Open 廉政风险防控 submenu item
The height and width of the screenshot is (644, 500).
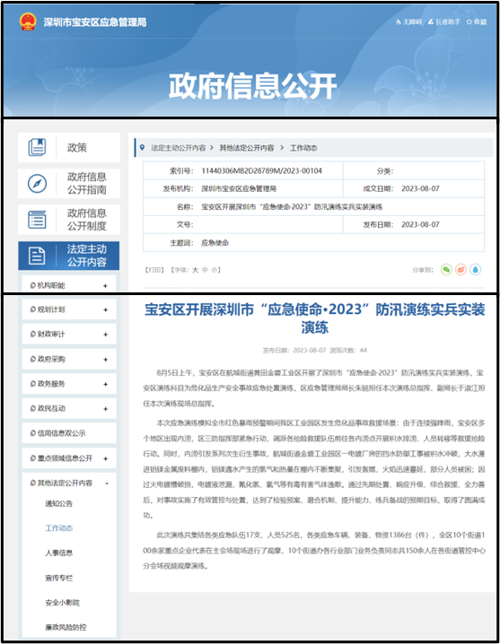[x=66, y=627]
